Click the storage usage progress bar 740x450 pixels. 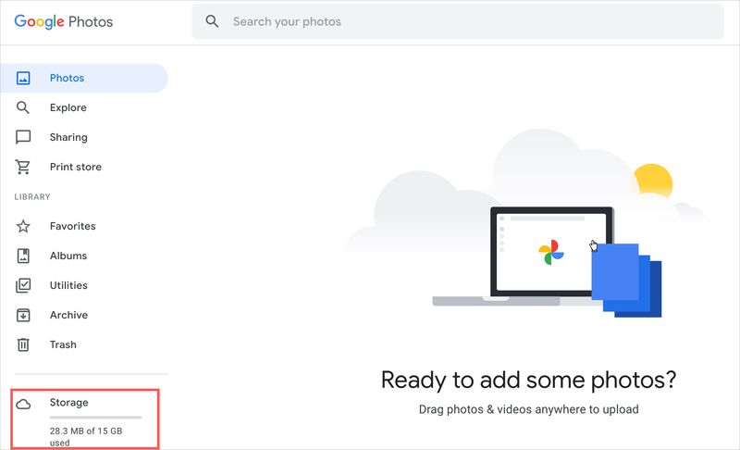point(96,418)
